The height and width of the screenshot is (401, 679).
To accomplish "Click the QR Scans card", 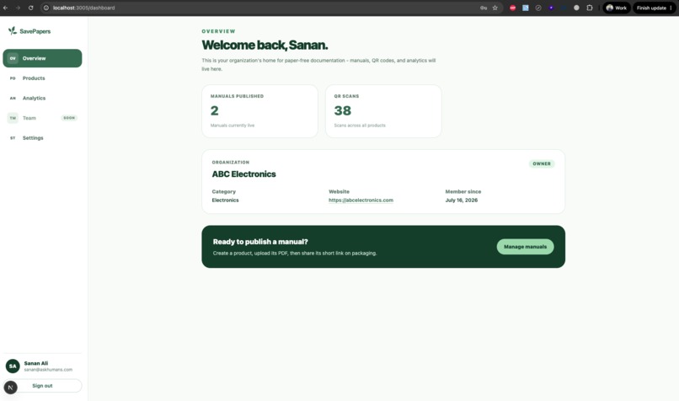I will (383, 111).
